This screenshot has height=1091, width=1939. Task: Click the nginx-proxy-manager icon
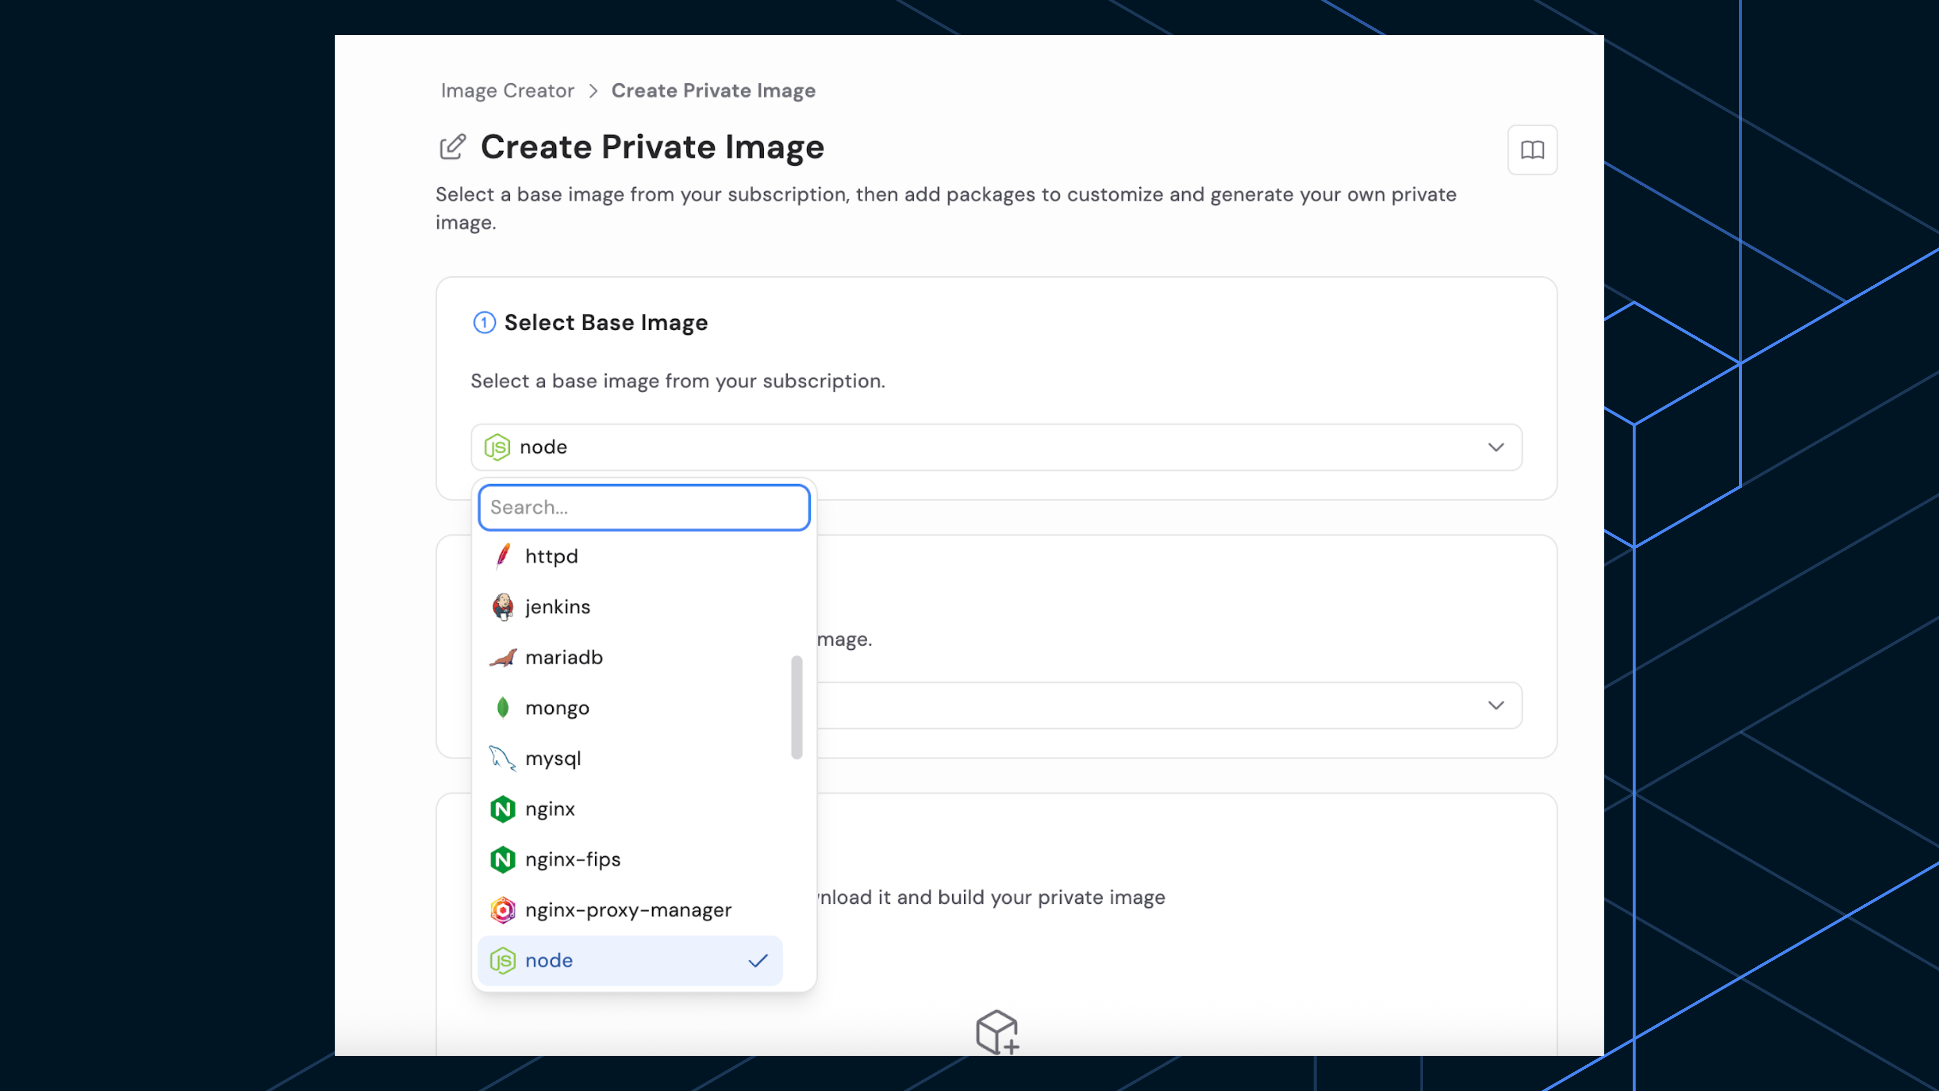(503, 910)
